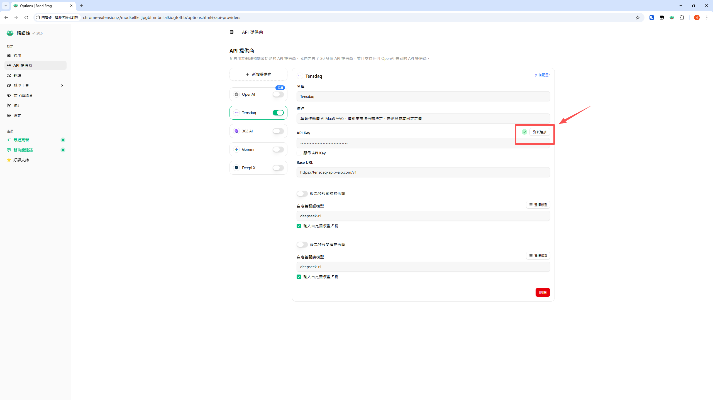Bookmark this page with star icon

tap(638, 18)
